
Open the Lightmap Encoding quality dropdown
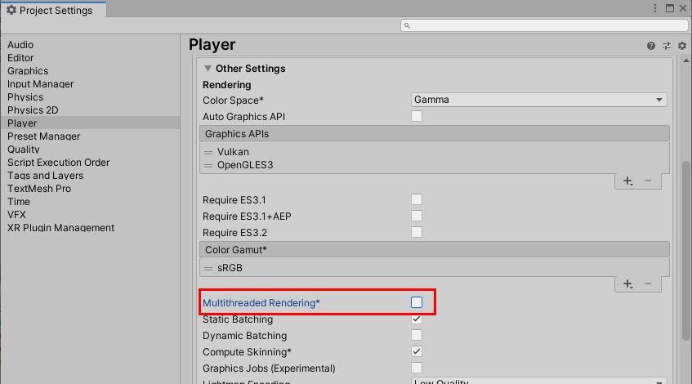(x=539, y=381)
